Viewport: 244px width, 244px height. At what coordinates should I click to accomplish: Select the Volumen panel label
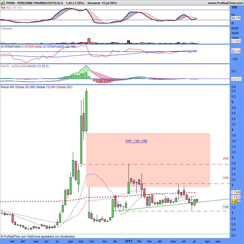[7, 28]
